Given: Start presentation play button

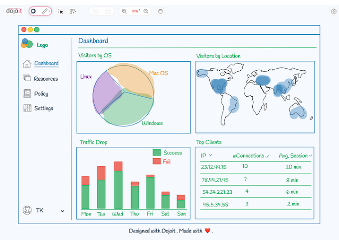Looking at the screenshot, I should pos(334,11).
